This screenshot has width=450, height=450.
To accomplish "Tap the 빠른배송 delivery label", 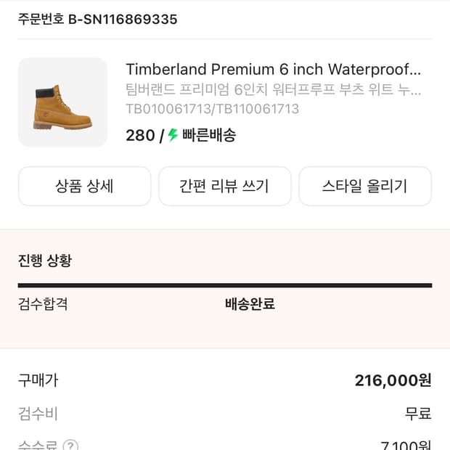I will click(x=209, y=135).
